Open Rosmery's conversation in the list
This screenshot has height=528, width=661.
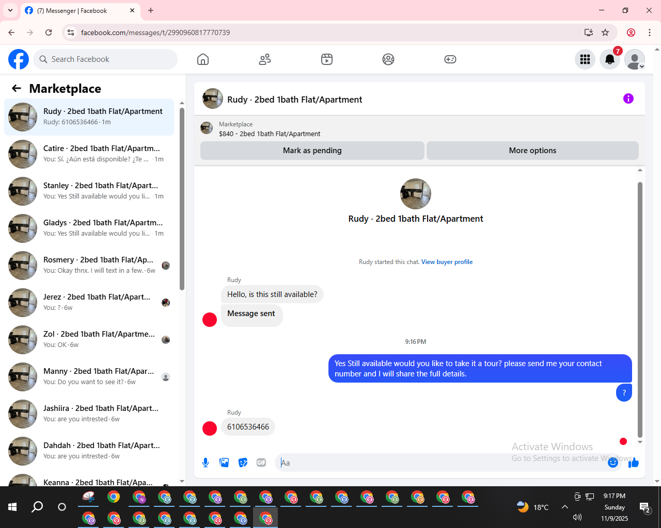pyautogui.click(x=89, y=266)
